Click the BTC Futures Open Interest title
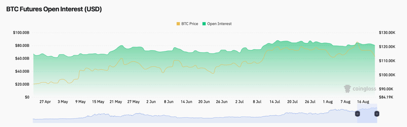The width and height of the screenshot is (407, 127). (x=54, y=9)
